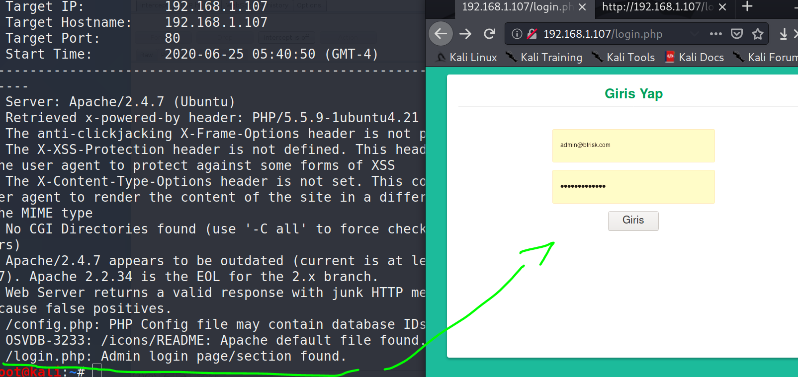Expand the URL bar history dropdown arrow
This screenshot has height=377, width=798.
coord(694,34)
